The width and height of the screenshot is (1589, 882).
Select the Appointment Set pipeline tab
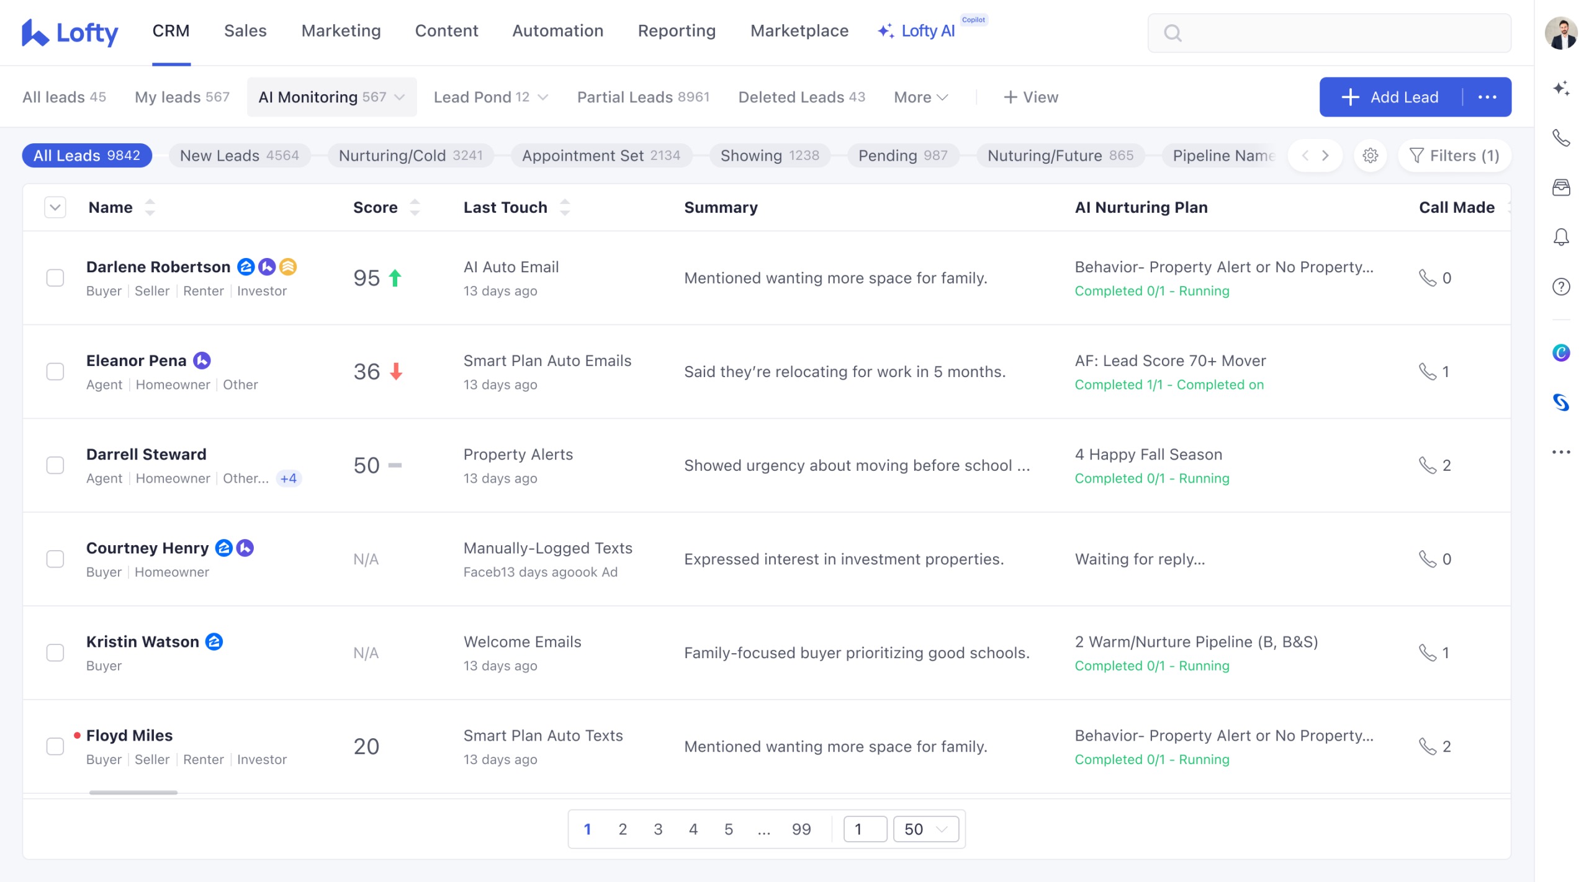[x=600, y=156]
